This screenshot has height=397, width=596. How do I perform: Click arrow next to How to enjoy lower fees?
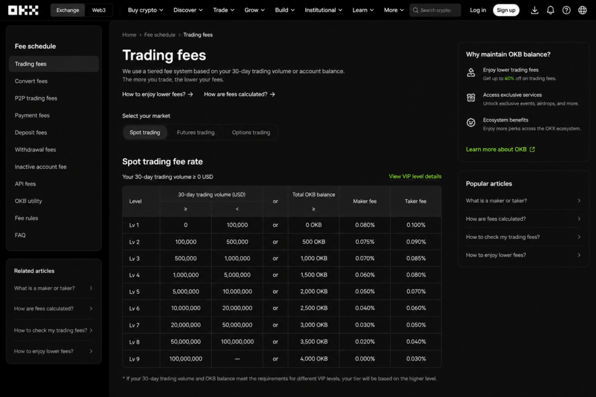point(190,94)
